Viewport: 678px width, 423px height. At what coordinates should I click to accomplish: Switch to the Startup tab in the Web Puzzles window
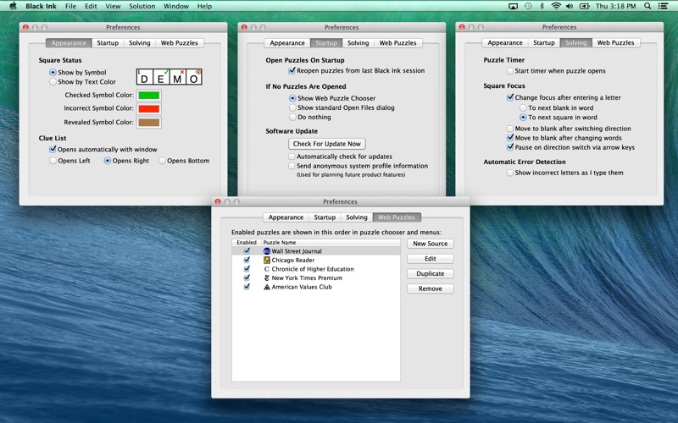pos(325,217)
